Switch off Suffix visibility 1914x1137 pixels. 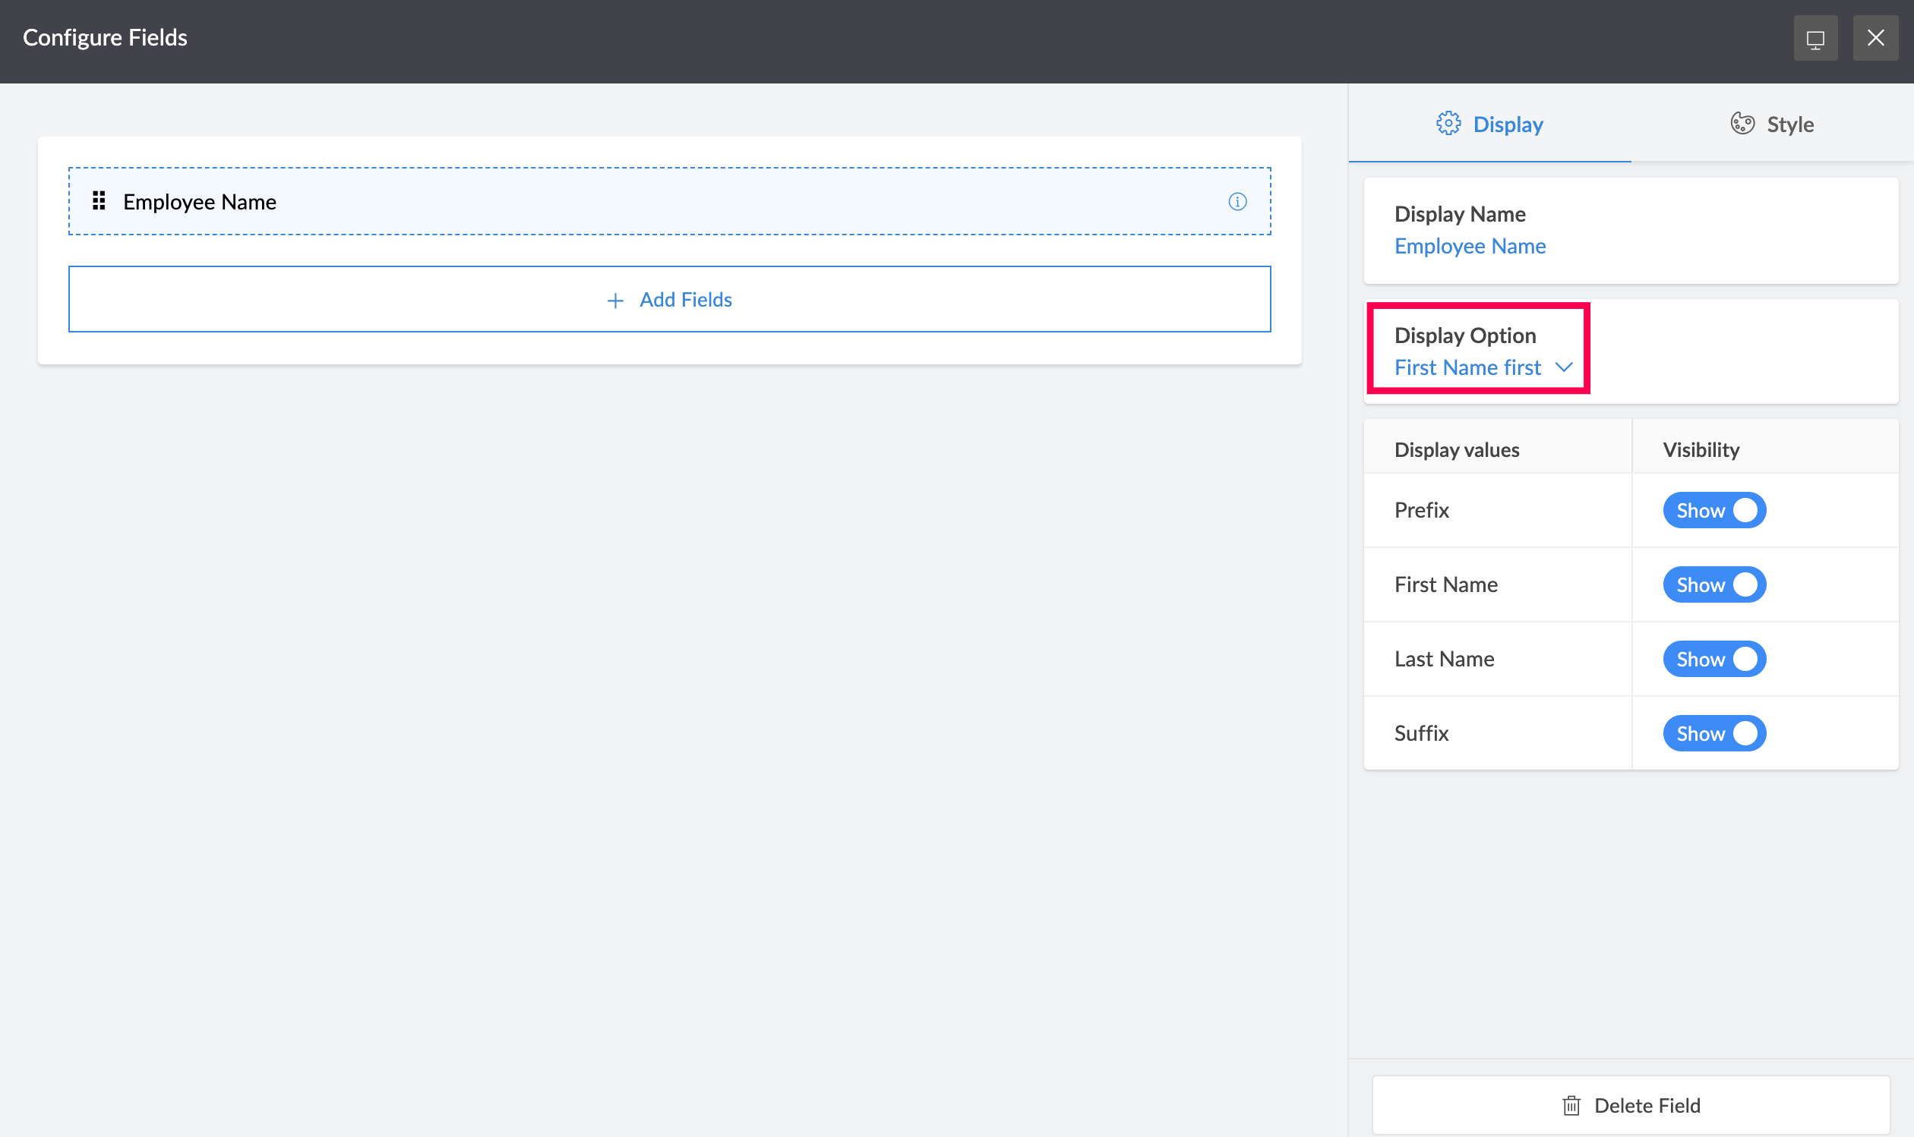coord(1714,733)
